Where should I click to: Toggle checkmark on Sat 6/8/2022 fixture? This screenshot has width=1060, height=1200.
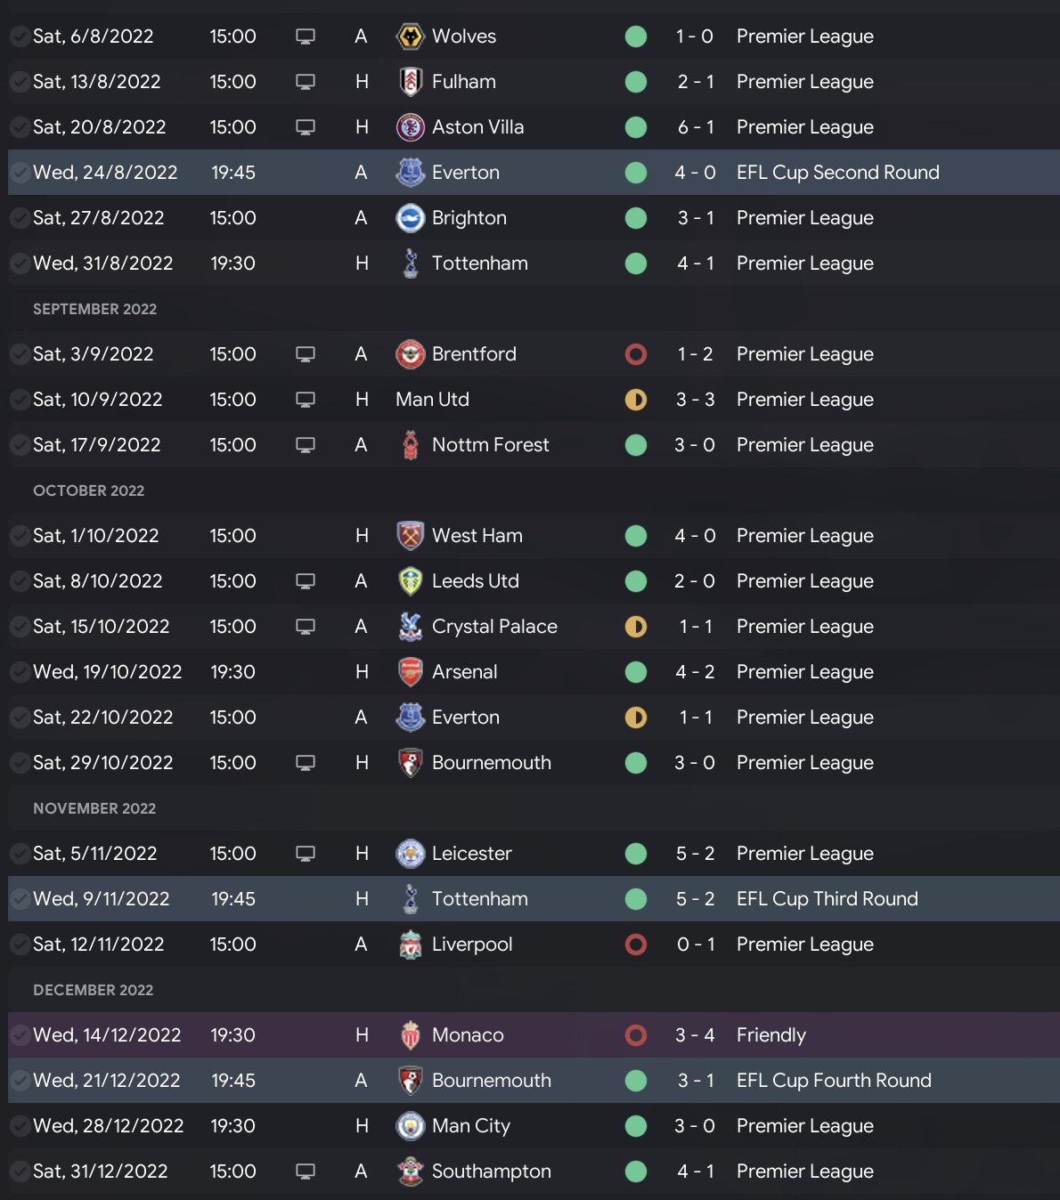coord(19,36)
